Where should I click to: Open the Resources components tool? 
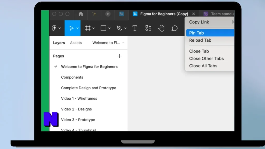(x=148, y=28)
